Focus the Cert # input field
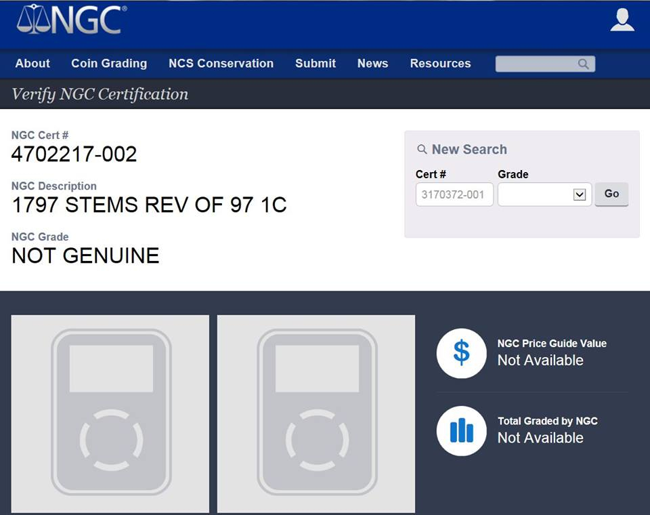Viewport: 650px width, 515px height. 454,194
